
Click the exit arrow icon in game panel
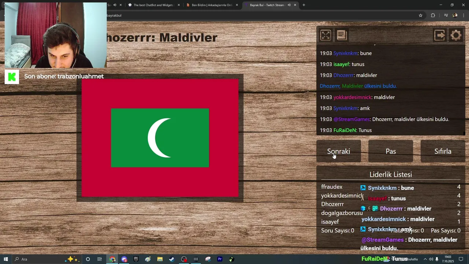[x=440, y=35]
